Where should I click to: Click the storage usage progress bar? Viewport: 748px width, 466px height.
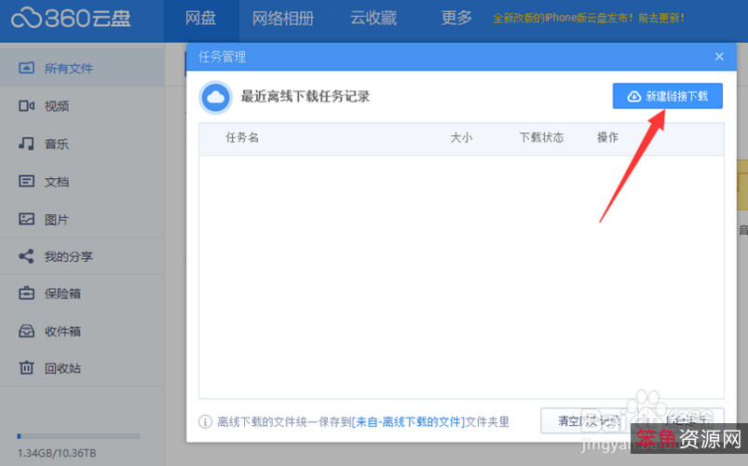[78, 436]
